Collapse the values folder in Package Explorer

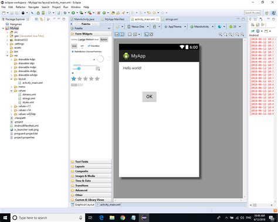tap(11, 91)
